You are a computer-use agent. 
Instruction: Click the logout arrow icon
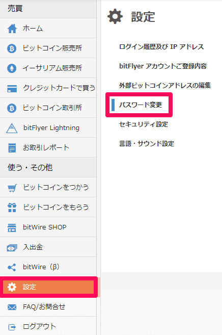(x=12, y=327)
